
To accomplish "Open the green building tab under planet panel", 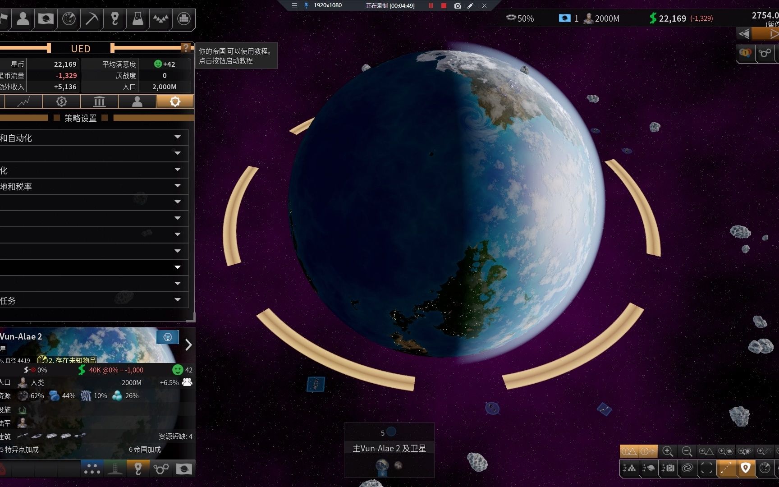I will 115,469.
